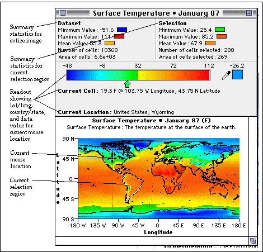The height and width of the screenshot is (252, 263).
Task: Click the '-26.2' eyedropper value readout
Action: pos(237,66)
